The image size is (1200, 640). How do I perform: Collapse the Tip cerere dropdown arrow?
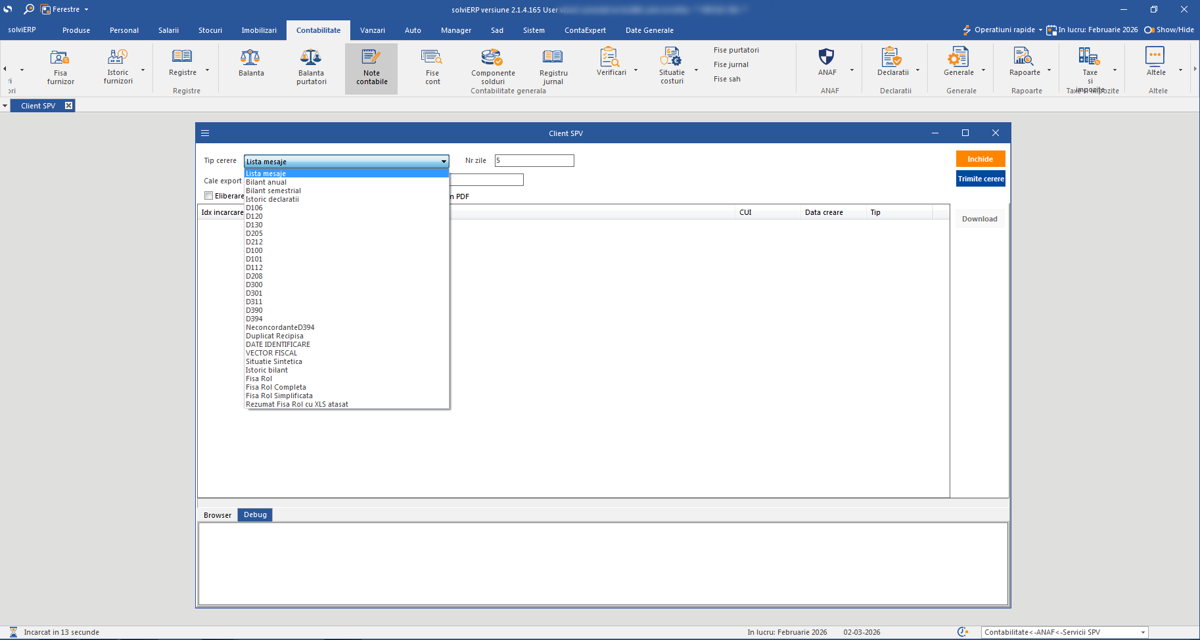coord(444,162)
